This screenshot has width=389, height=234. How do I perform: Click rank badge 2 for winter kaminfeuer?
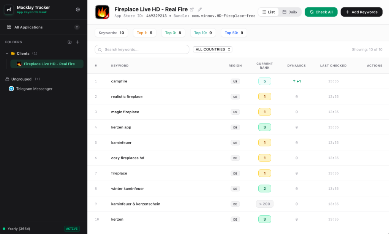pos(265,188)
